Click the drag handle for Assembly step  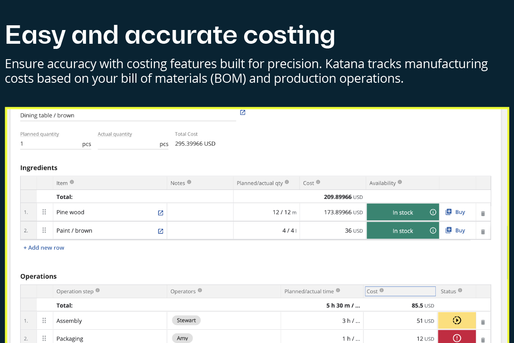tap(44, 321)
